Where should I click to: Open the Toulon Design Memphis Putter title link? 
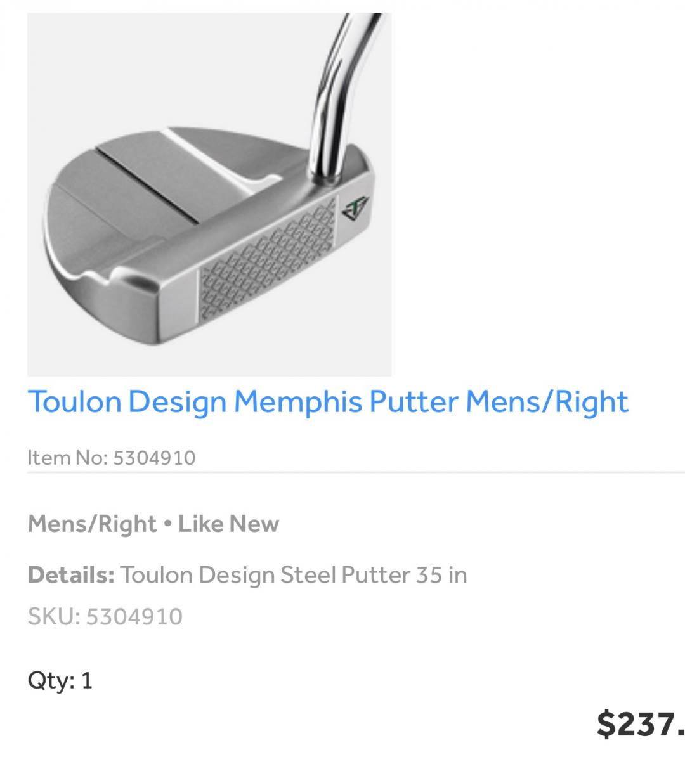tap(328, 403)
